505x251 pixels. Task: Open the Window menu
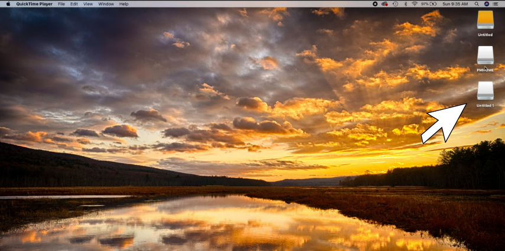point(106,4)
